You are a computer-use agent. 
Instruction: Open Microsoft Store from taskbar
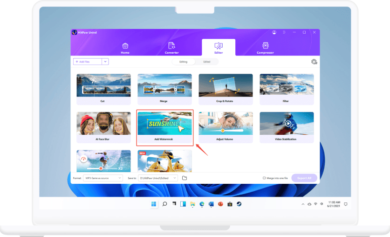230,204
